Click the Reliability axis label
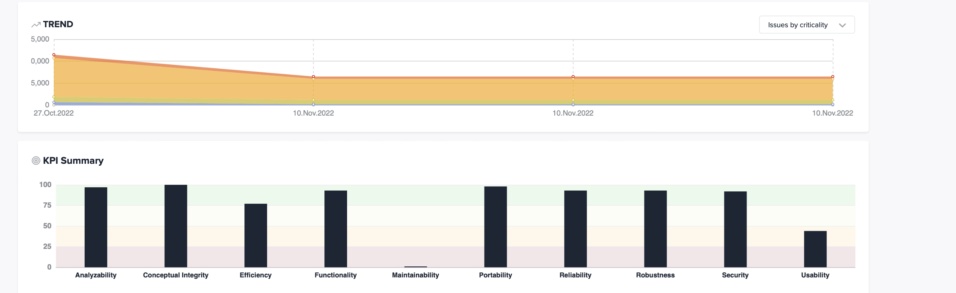 point(575,275)
